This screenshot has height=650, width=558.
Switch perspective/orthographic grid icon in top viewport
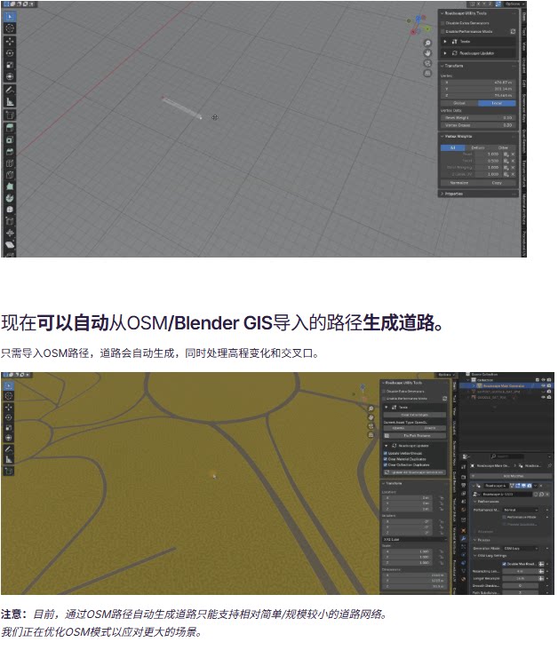pyautogui.click(x=427, y=73)
